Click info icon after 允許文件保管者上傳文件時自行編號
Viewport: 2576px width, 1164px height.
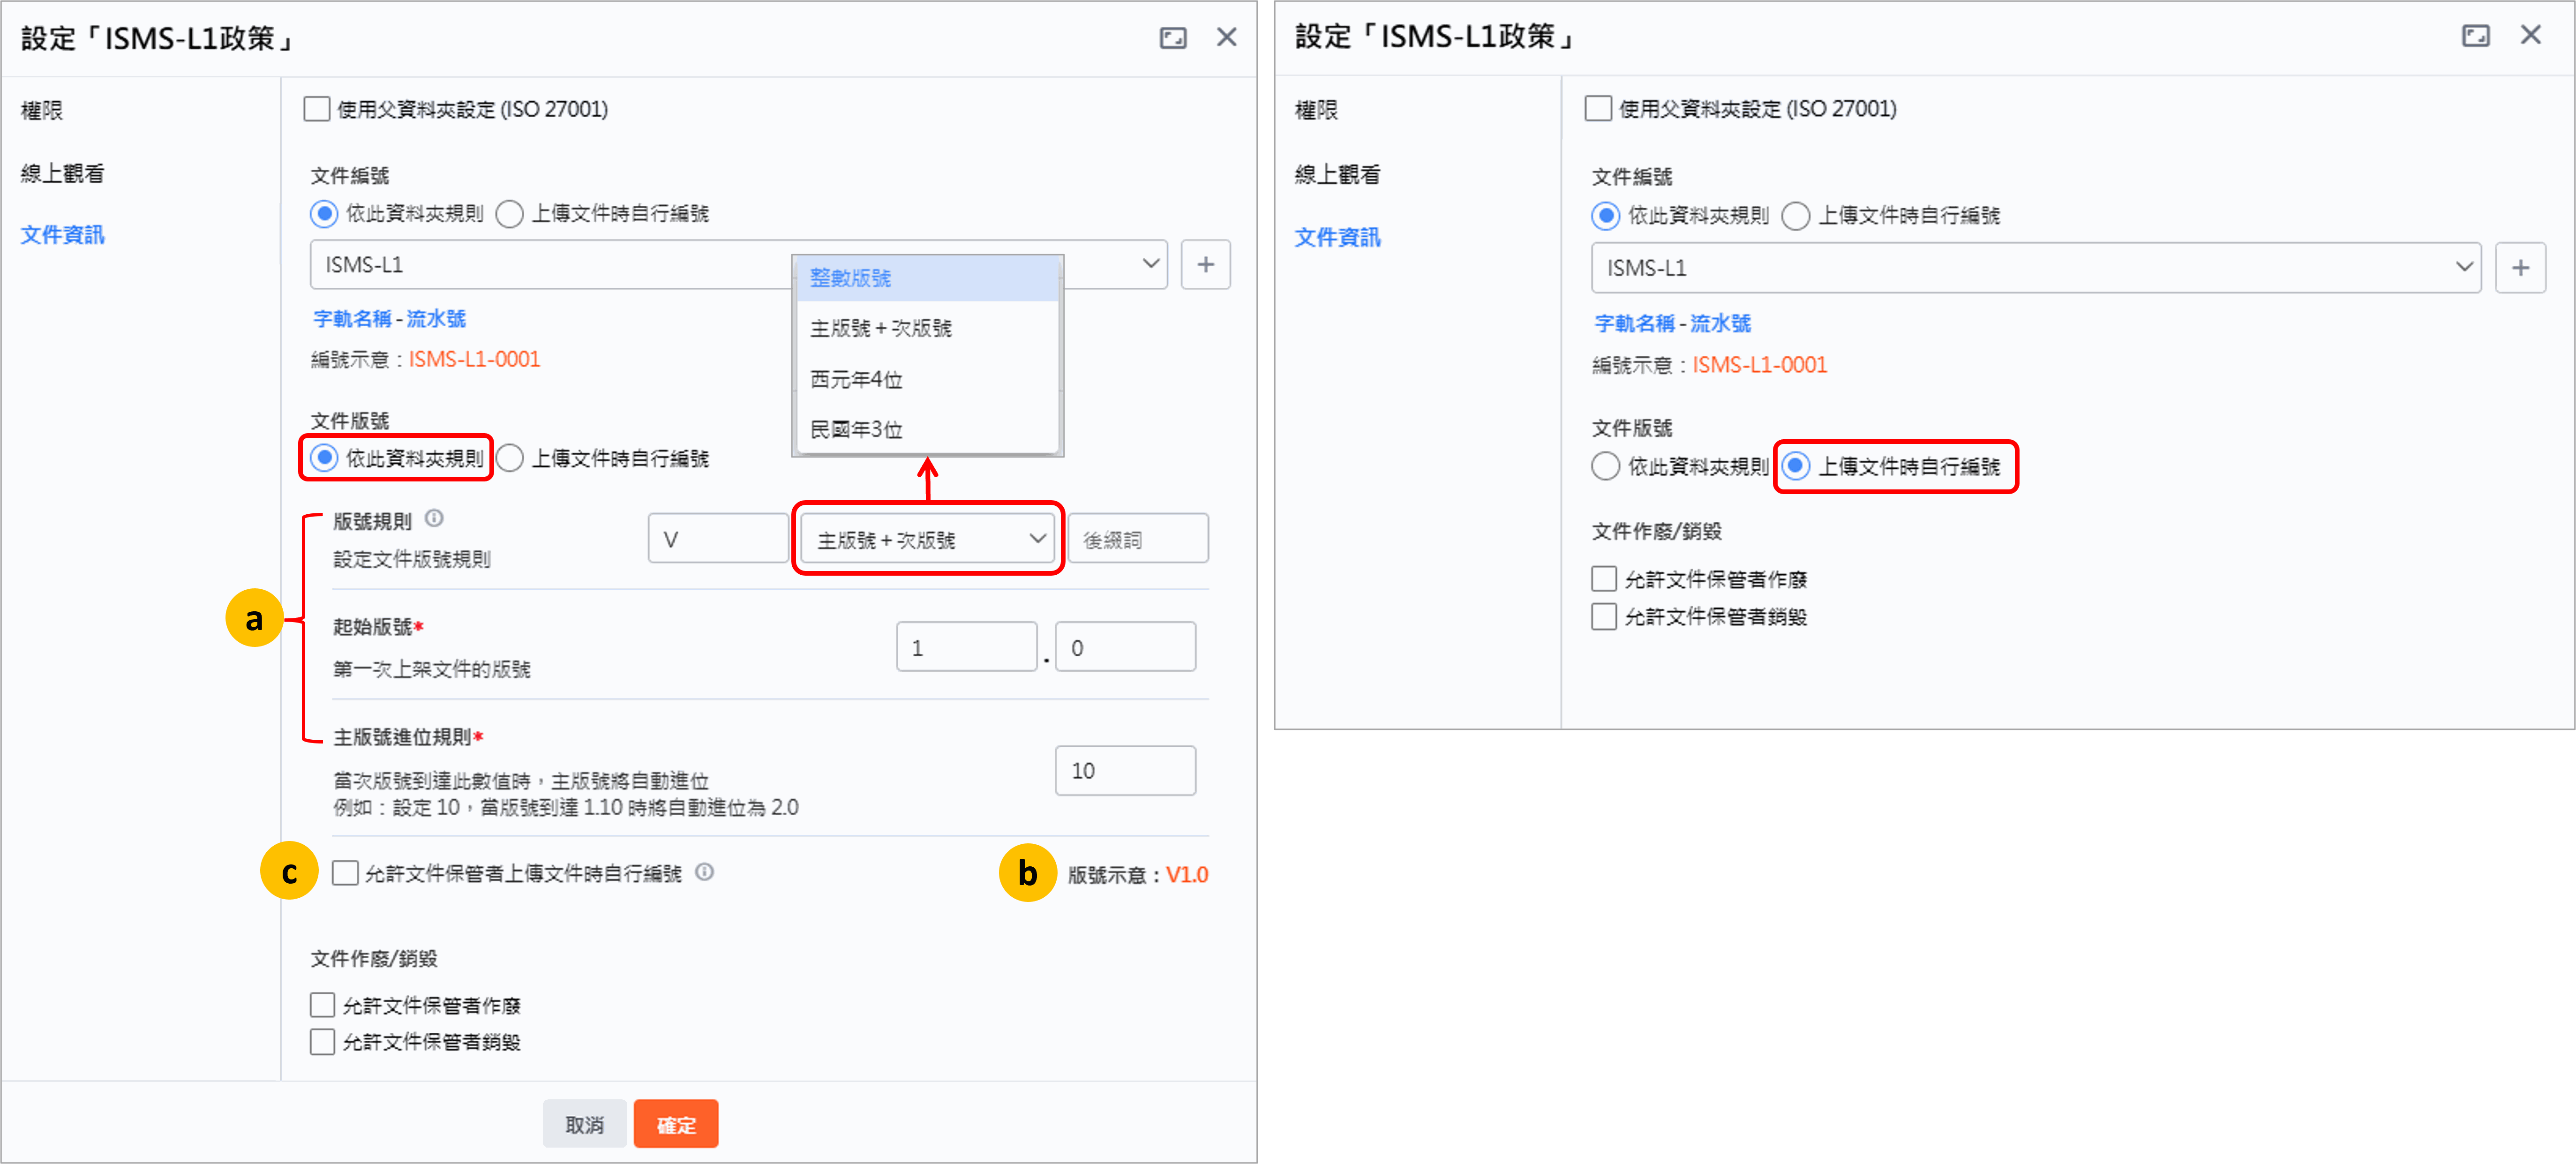(704, 872)
